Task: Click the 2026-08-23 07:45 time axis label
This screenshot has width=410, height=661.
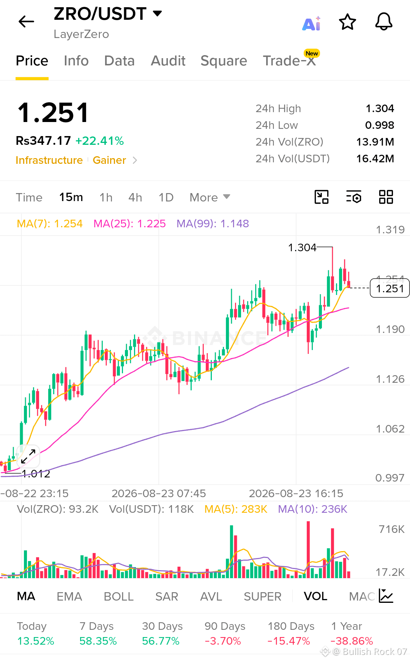Action: pos(159,493)
